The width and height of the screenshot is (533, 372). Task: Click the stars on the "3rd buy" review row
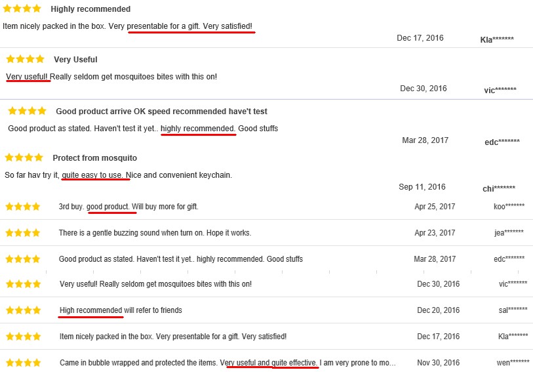(23, 207)
